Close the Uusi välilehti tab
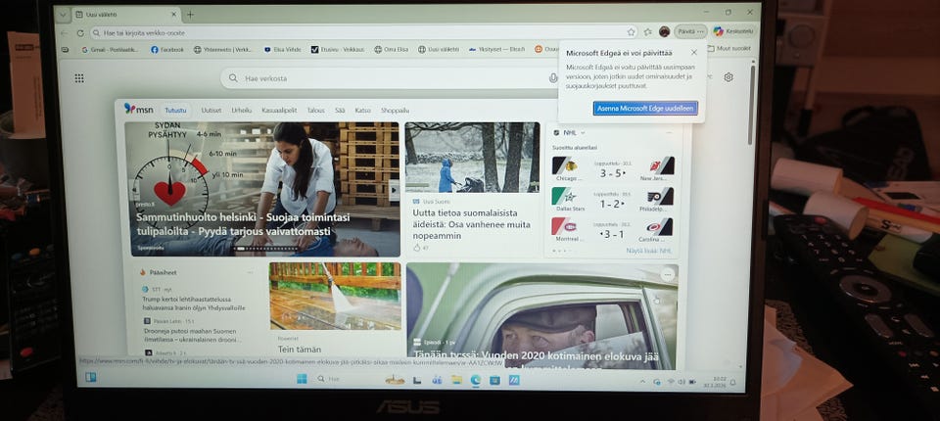940x421 pixels. (173, 15)
